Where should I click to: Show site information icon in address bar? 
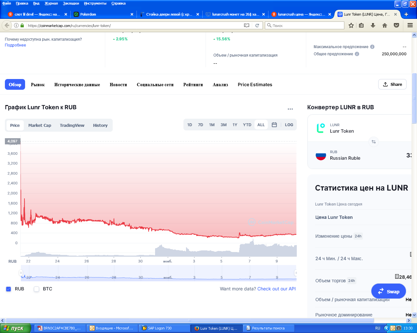[x=16, y=25]
